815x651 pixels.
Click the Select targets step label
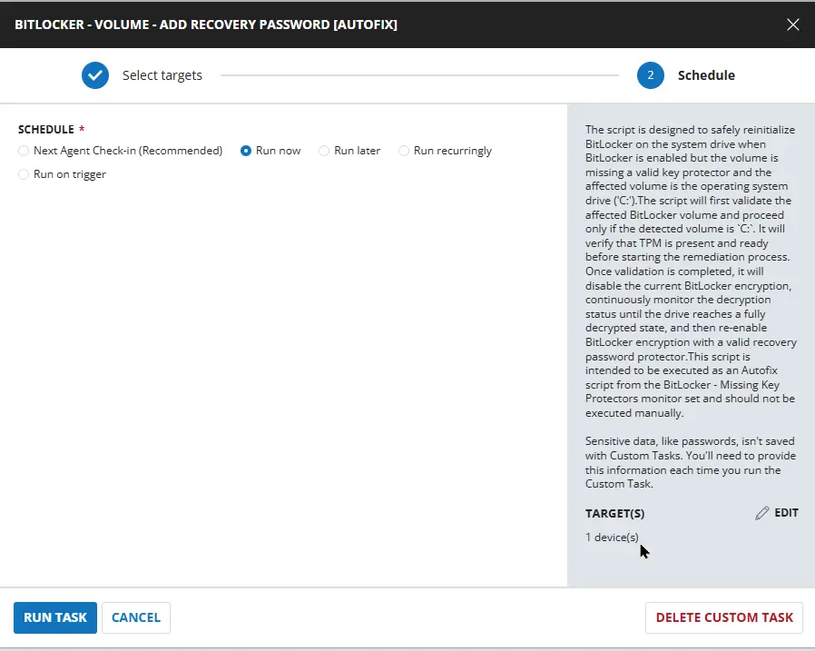click(162, 75)
